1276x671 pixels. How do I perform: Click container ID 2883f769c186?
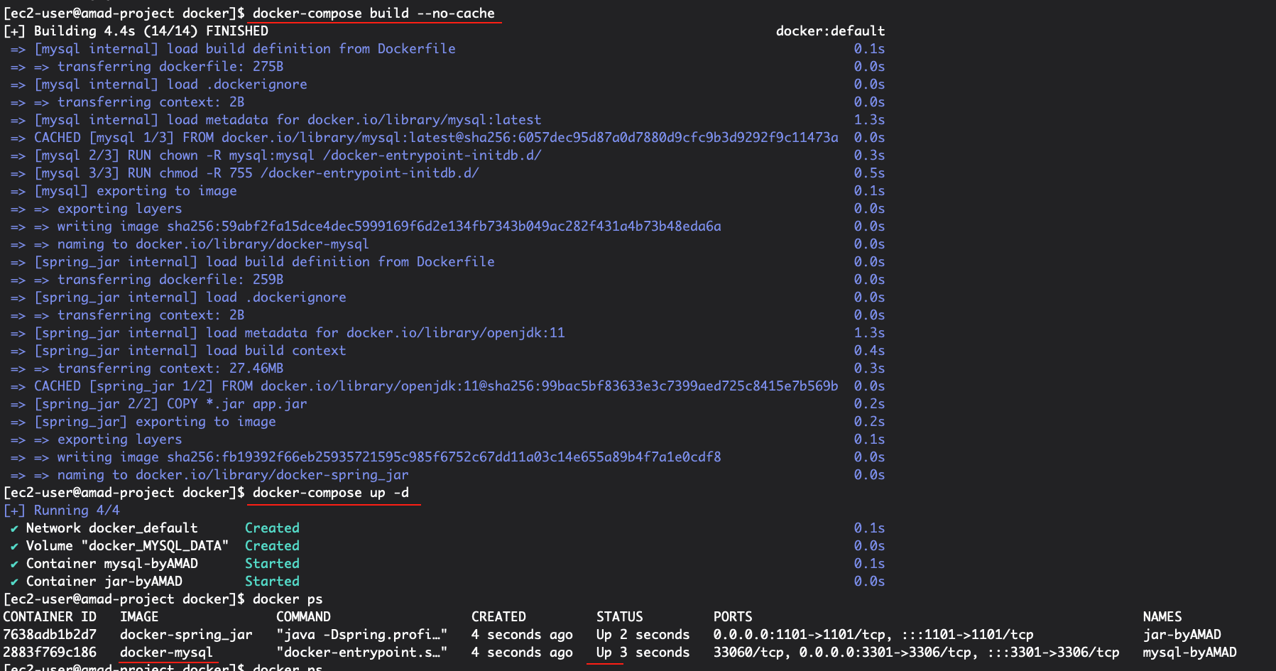pyautogui.click(x=50, y=652)
